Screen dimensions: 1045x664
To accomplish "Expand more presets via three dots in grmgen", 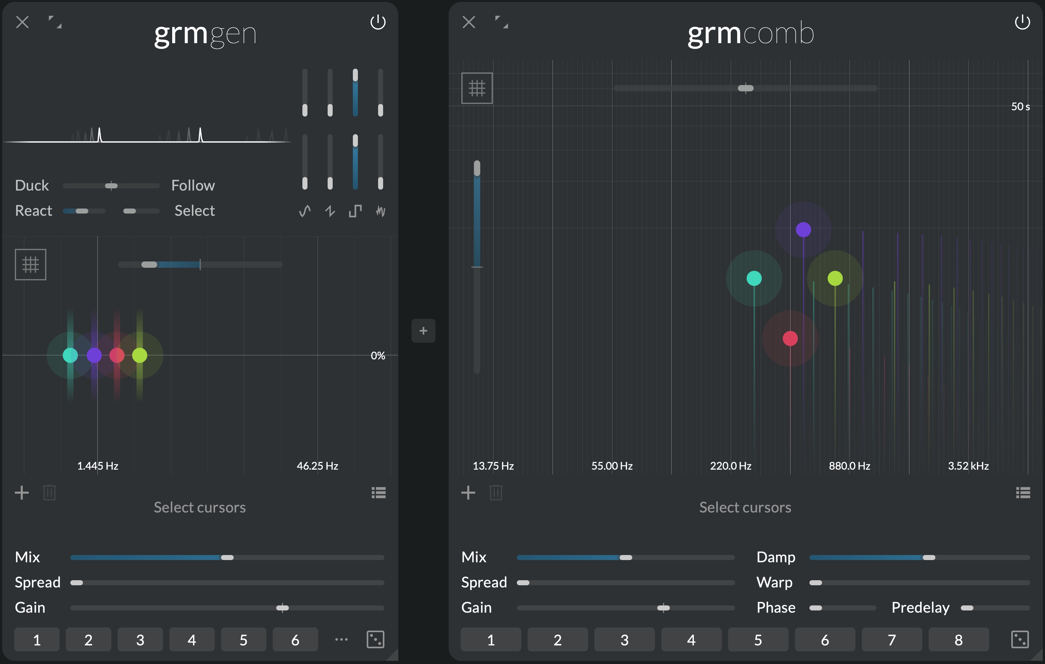I will [x=342, y=639].
